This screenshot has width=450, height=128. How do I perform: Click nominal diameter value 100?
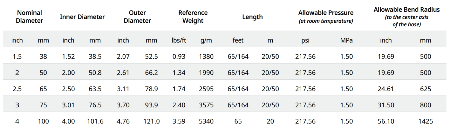coord(43,121)
